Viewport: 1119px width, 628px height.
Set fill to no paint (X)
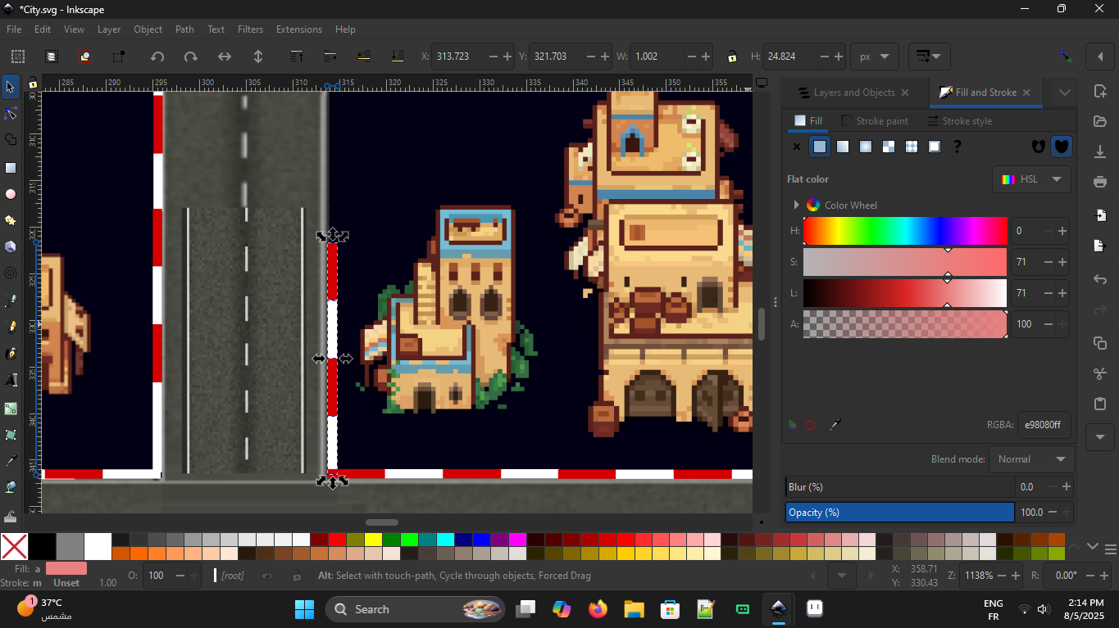796,147
